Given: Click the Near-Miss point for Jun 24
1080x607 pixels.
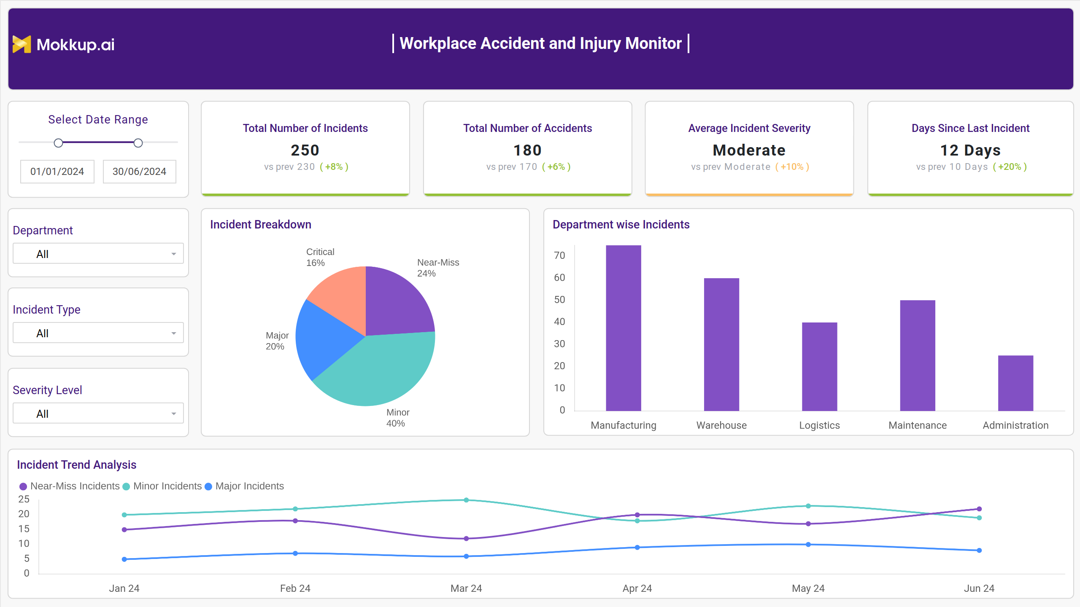Looking at the screenshot, I should point(979,509).
